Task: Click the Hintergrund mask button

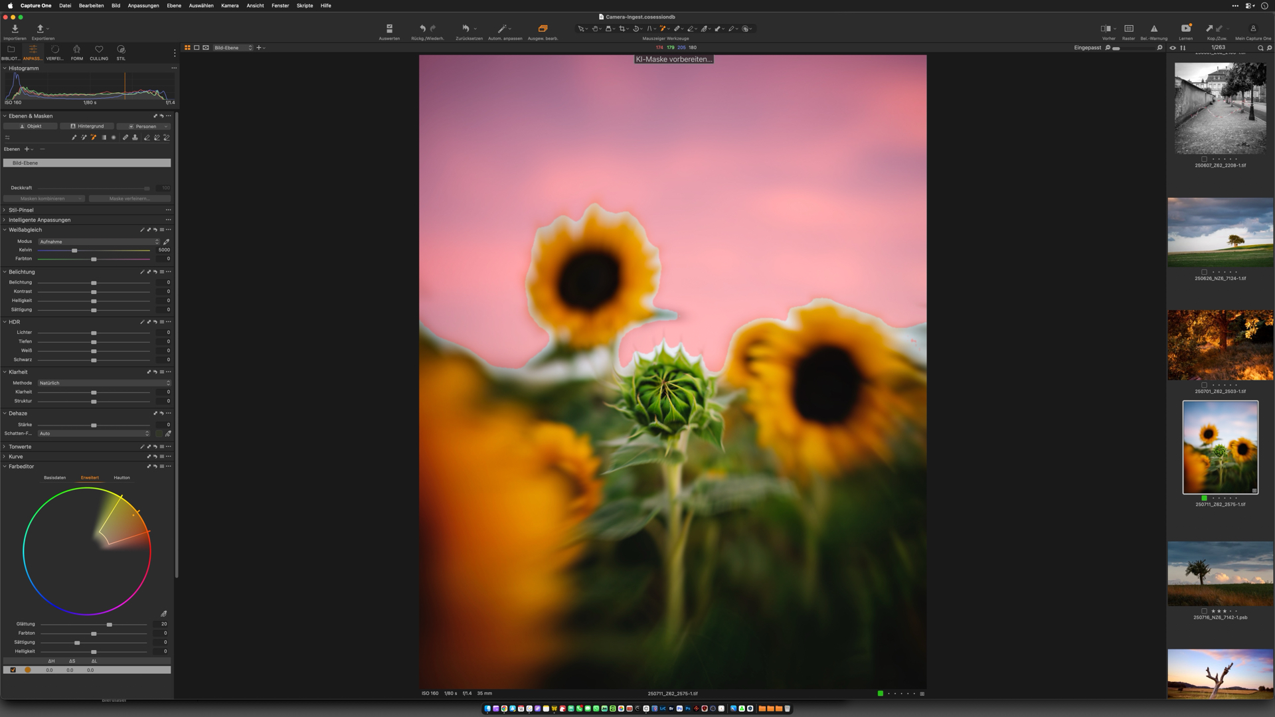Action: (x=87, y=126)
